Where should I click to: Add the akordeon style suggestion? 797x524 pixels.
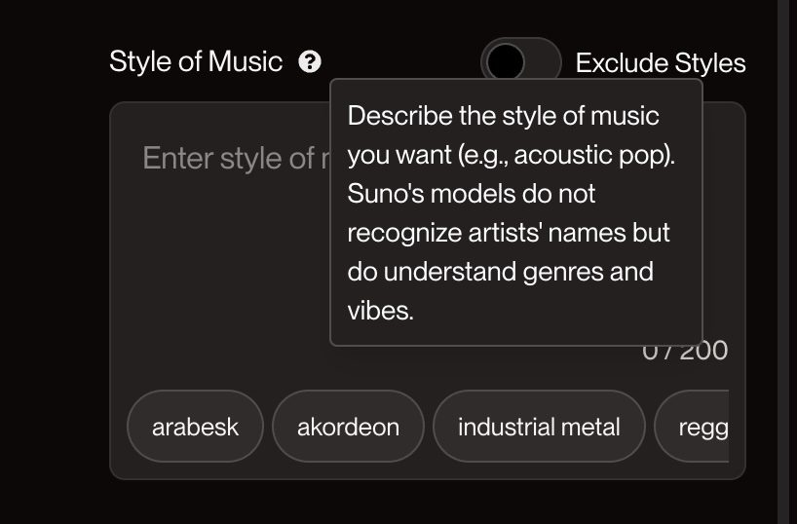click(348, 427)
